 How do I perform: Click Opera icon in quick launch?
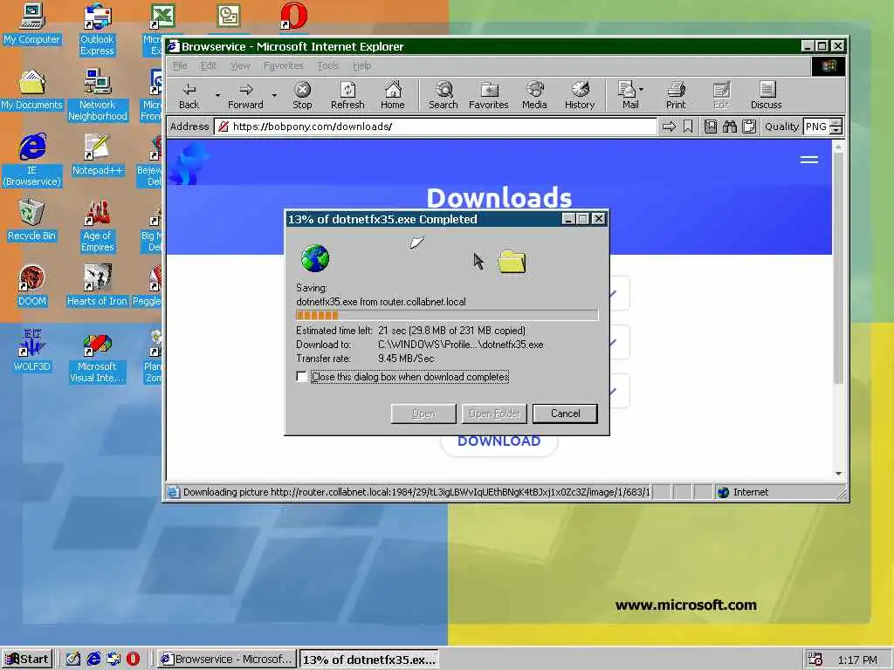click(133, 659)
